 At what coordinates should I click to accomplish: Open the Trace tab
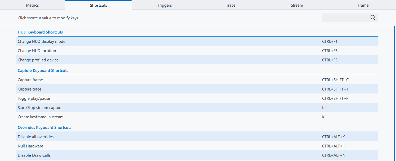pos(231,5)
